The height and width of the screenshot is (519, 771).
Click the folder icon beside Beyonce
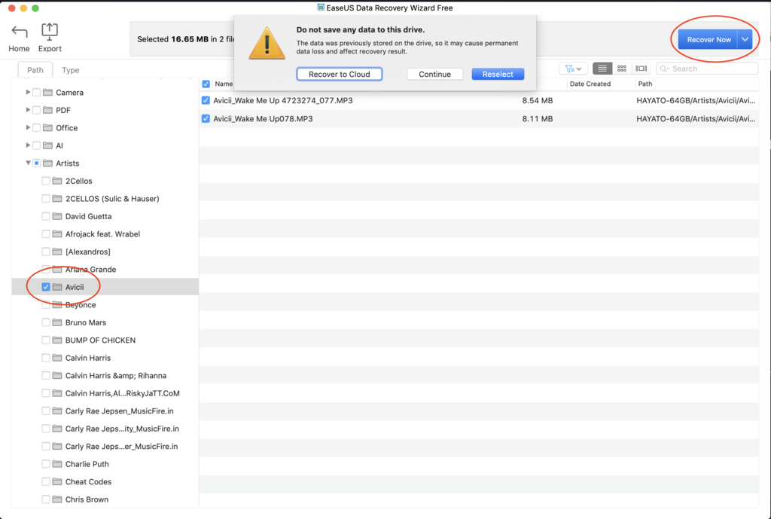tap(56, 304)
